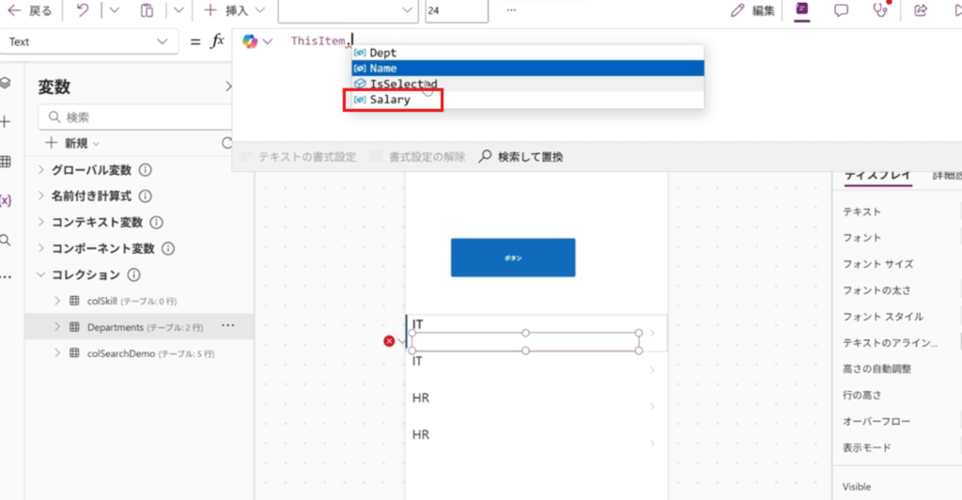Click 検索して置換 under the formula bar

[521, 157]
